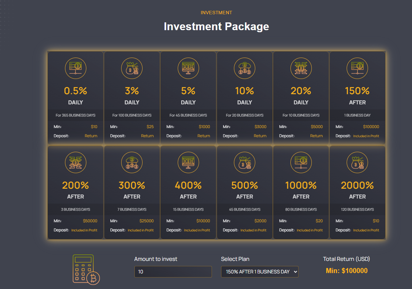Click the 2000% After money bag icon
Viewport: 412px width, 289px height.
357,162
